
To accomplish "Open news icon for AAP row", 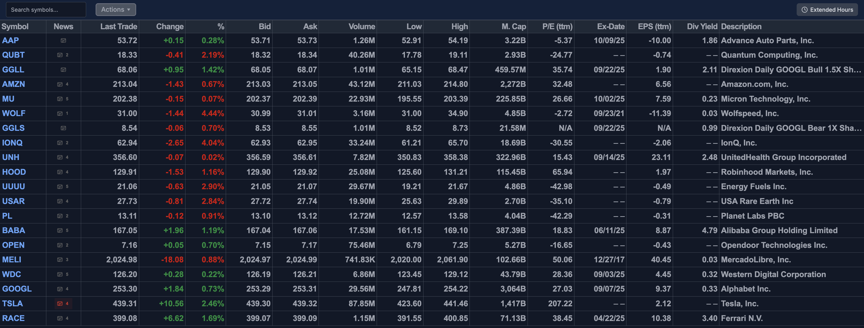I will pyautogui.click(x=63, y=40).
